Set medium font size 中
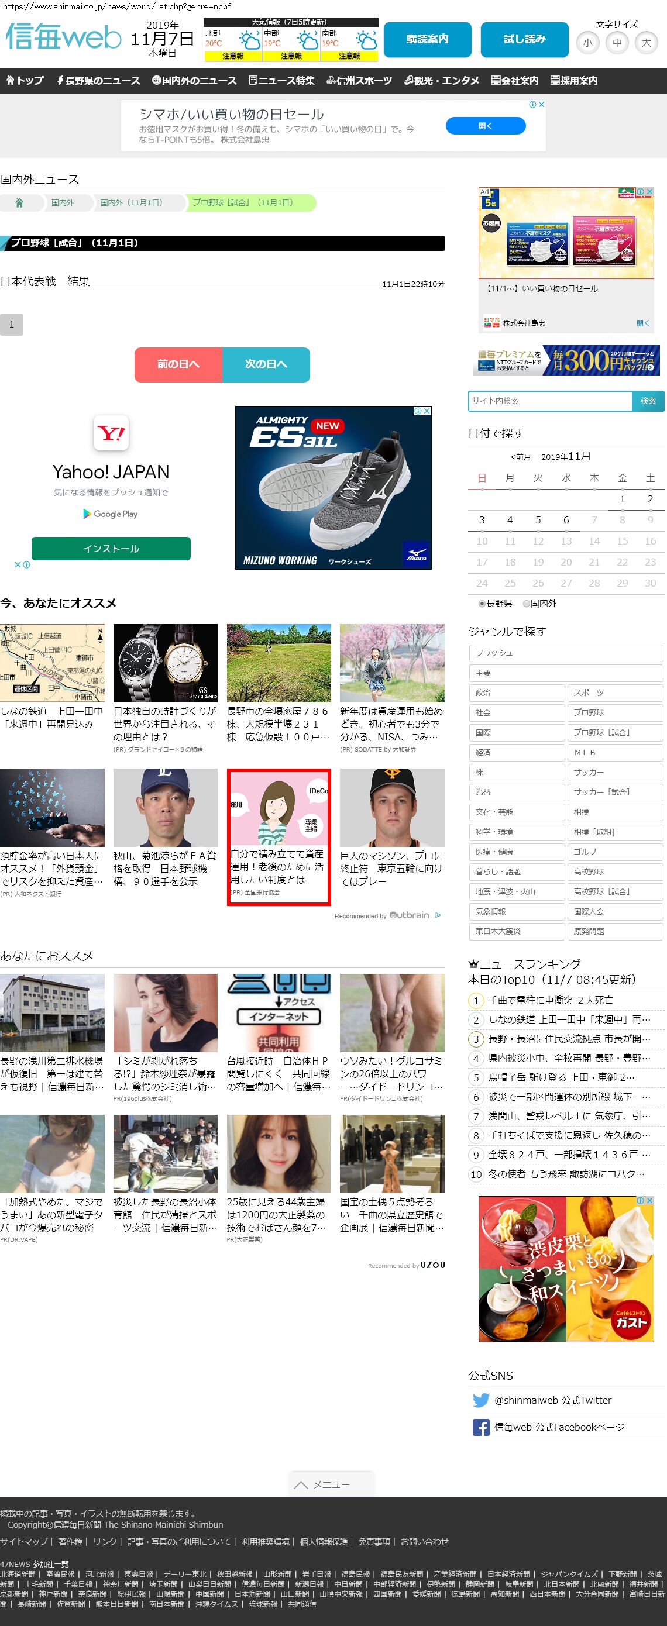The height and width of the screenshot is (1626, 667). pyautogui.click(x=617, y=43)
